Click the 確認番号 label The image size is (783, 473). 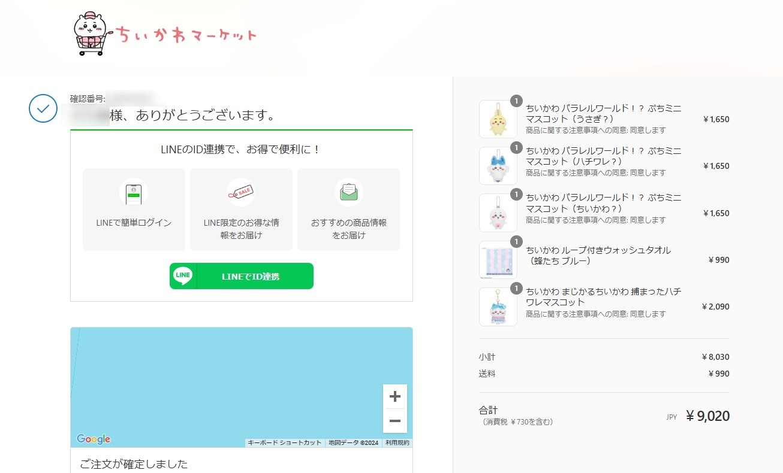88,99
